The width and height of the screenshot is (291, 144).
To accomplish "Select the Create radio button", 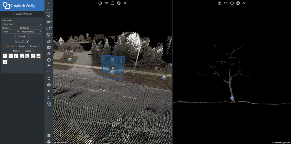I will coord(14,14).
